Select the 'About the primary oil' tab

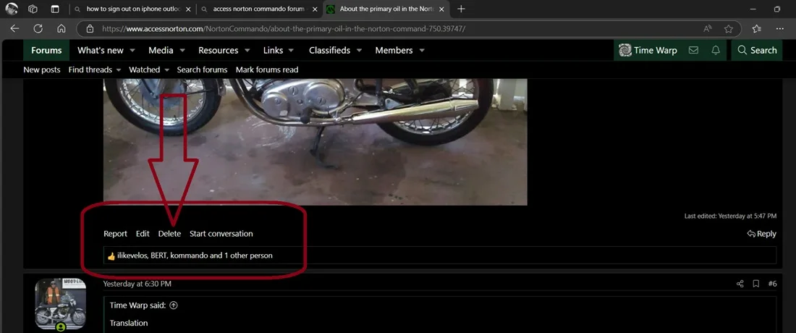[386, 9]
